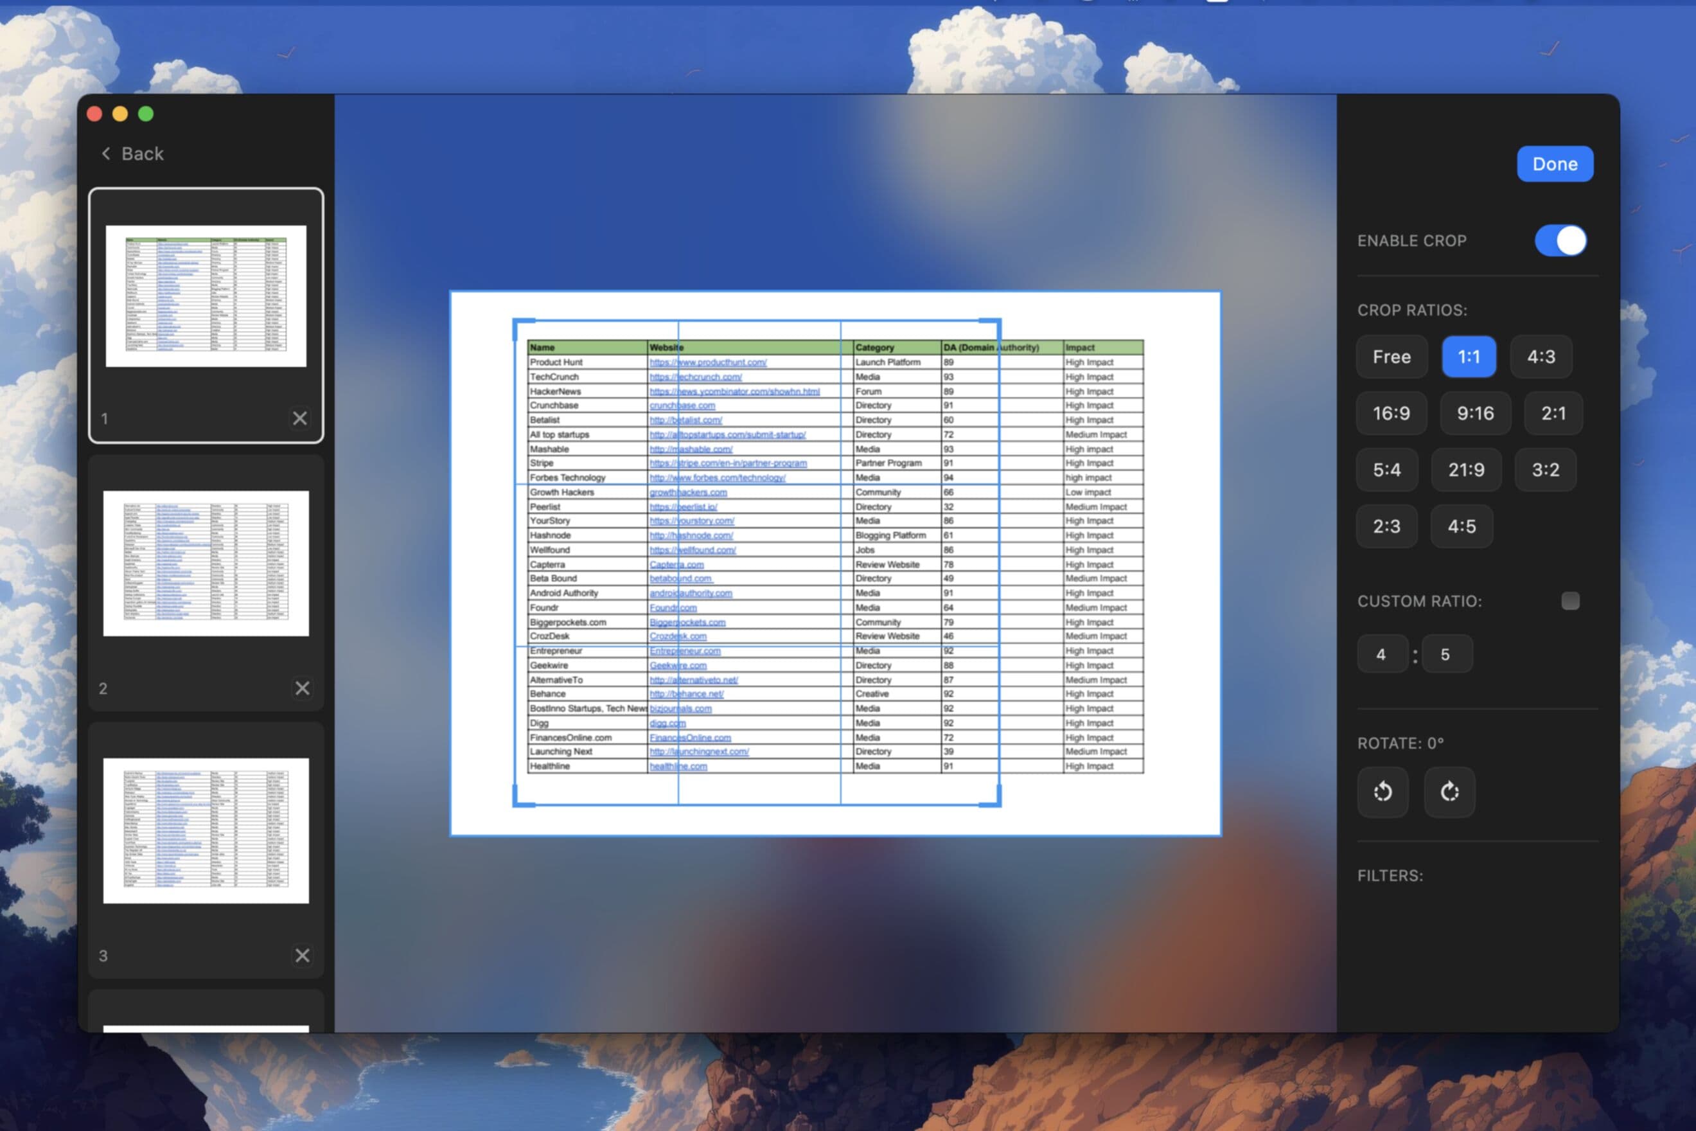Screen dimensions: 1696x1131
Task: Select page 2 thumbnail
Action: click(206, 564)
